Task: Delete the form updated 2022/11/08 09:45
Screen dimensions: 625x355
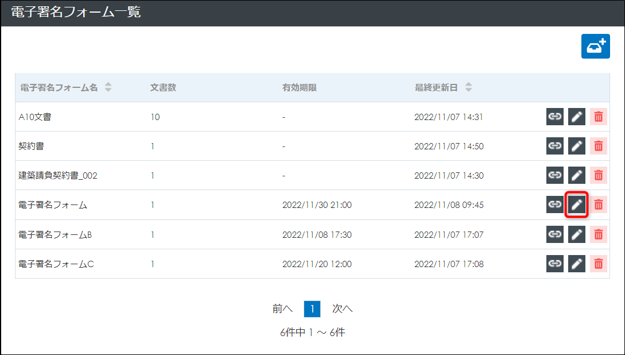Action: tap(598, 204)
